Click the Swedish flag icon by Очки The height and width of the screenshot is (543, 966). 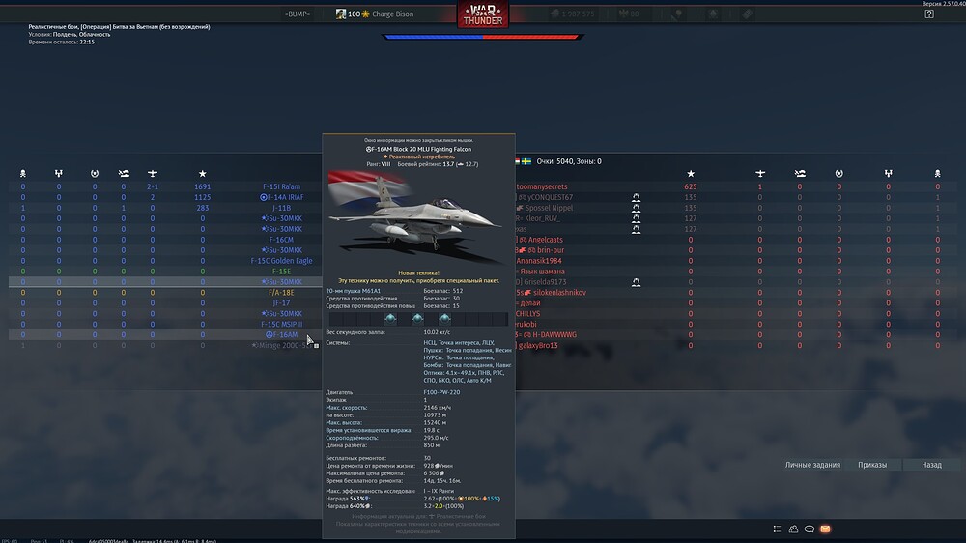(x=526, y=161)
